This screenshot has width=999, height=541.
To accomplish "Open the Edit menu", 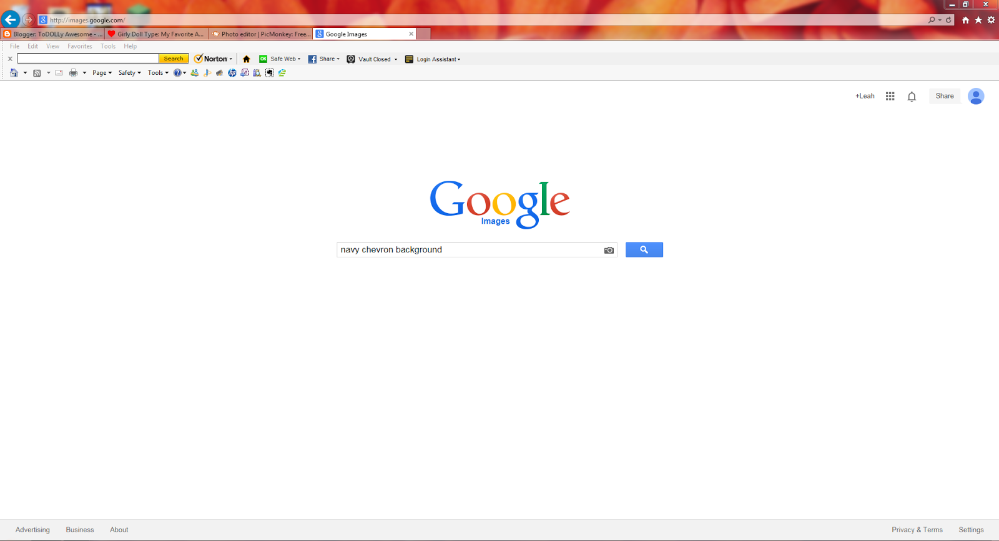I will tap(32, 46).
